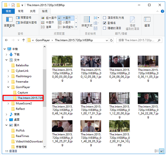Open the address bar history dropdown
Screen dimensions: 167x155
click(x=107, y=40)
